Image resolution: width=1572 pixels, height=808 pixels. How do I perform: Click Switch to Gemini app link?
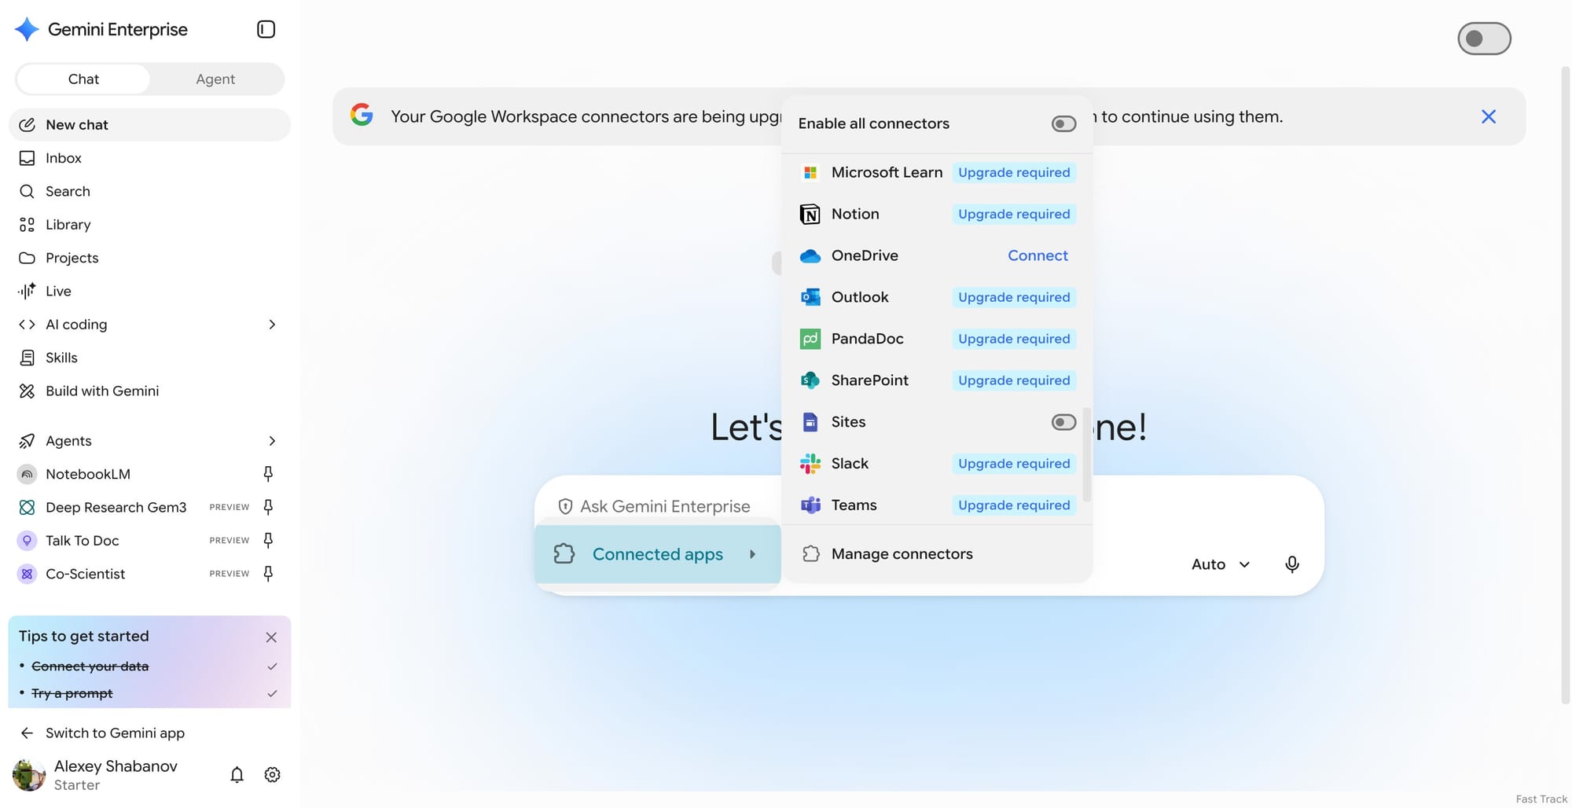point(115,733)
